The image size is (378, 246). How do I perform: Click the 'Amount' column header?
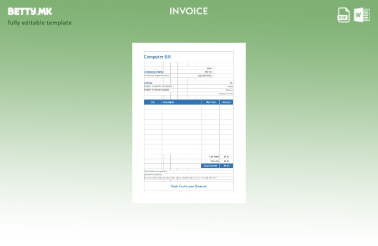click(x=226, y=102)
